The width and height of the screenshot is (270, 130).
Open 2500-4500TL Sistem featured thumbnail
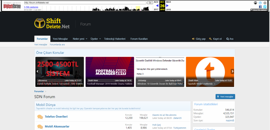[60, 72]
